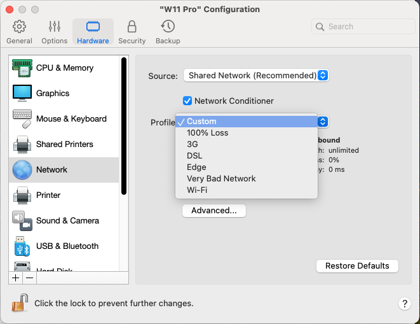Open the Backup tab
This screenshot has width=420, height=324.
point(168,32)
